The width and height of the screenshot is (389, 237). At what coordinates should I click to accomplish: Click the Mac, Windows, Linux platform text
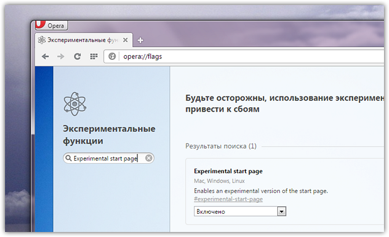point(220,181)
